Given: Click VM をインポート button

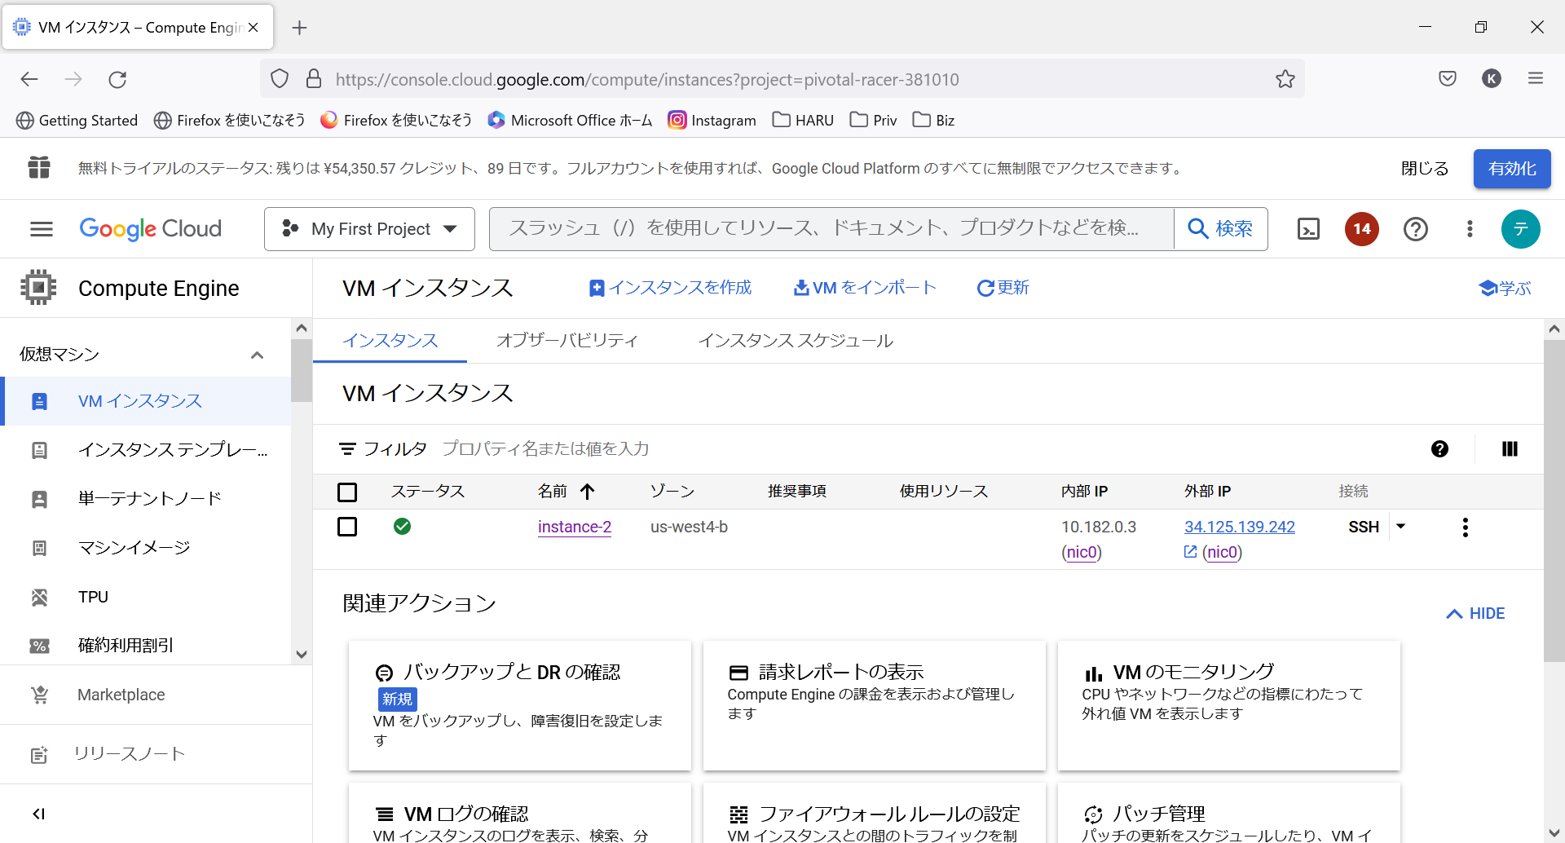Looking at the screenshot, I should point(865,288).
